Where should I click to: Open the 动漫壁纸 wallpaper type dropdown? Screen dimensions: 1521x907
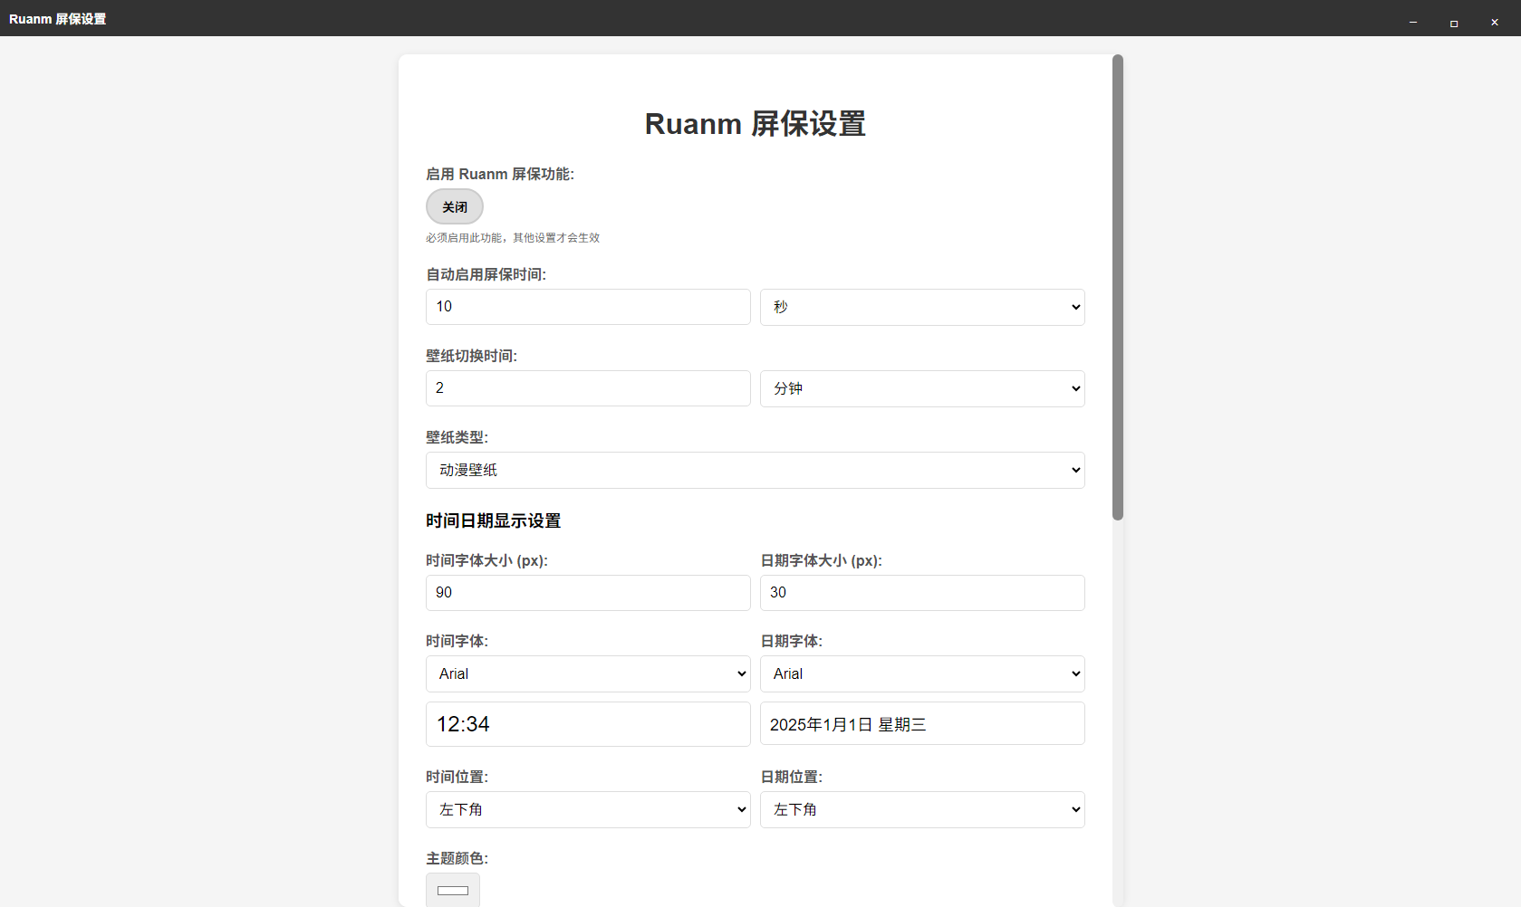[755, 470]
